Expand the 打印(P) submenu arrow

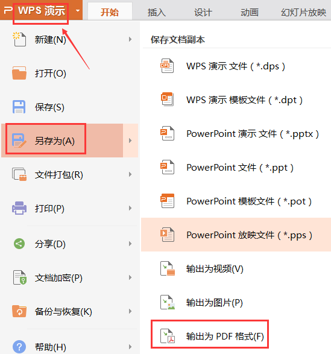pos(130,208)
